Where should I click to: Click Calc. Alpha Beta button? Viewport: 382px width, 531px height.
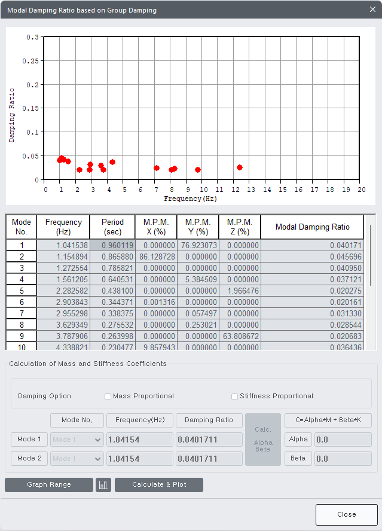263,440
